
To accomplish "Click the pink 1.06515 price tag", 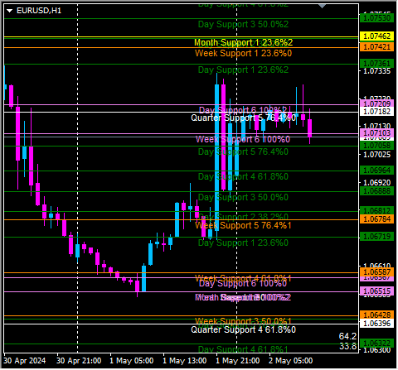I will pyautogui.click(x=376, y=291).
